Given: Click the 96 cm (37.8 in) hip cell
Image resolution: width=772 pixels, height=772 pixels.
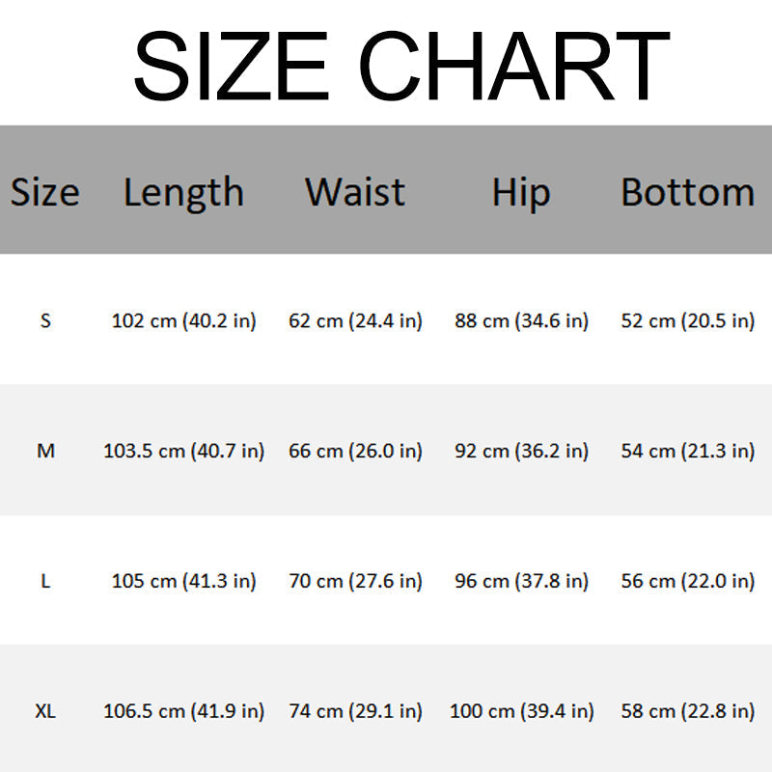Looking at the screenshot, I should click(x=521, y=581).
